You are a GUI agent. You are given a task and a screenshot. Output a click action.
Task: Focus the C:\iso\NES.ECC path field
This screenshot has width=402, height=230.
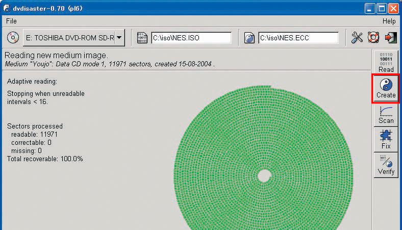[x=298, y=38]
